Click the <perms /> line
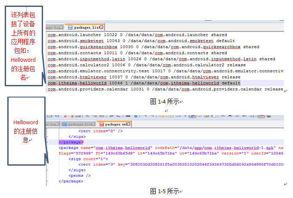Image resolution: width=293 pixels, height=198 pixels. click(80, 176)
